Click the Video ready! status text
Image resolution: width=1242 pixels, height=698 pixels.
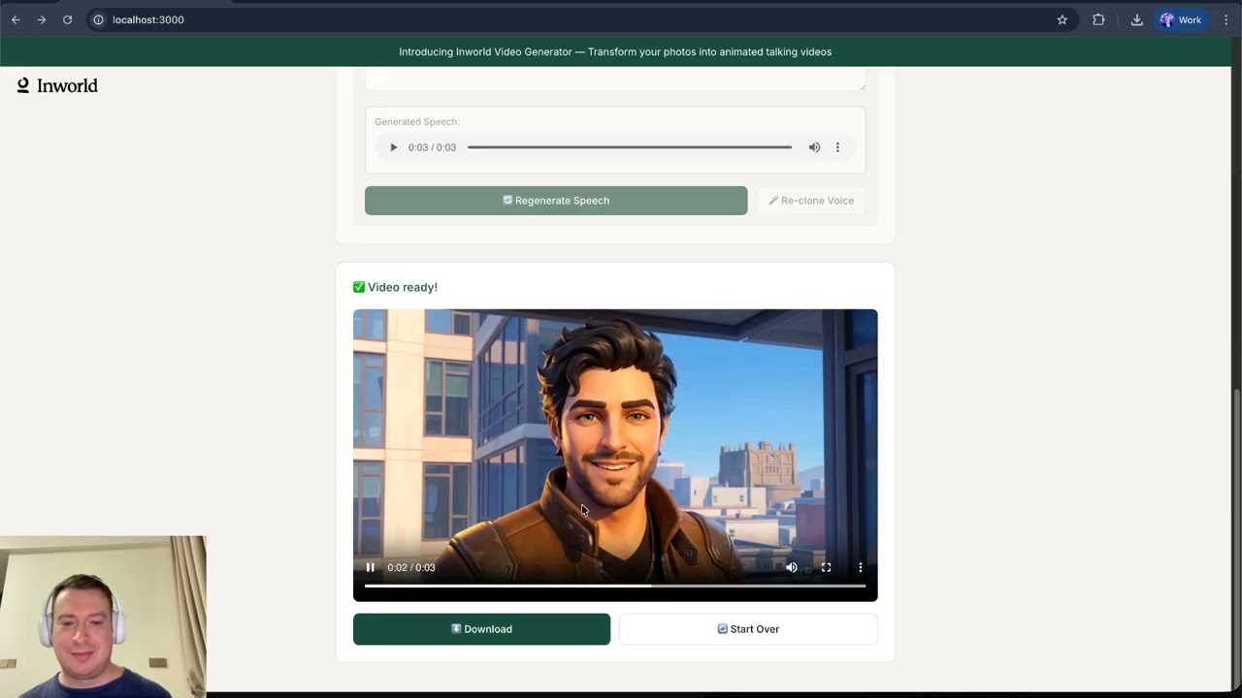click(395, 287)
